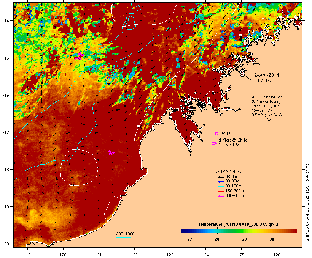This screenshot has height=258, width=312.
Task: Click the IMOS copyright timestamp text
Action: point(307,203)
